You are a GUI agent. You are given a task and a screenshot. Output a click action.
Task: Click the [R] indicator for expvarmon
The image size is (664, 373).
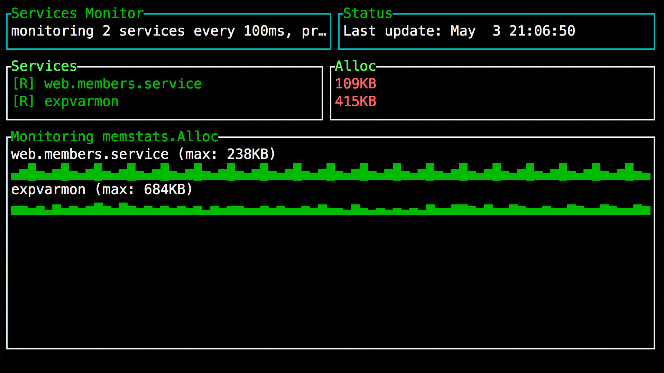pyautogui.click(x=24, y=102)
